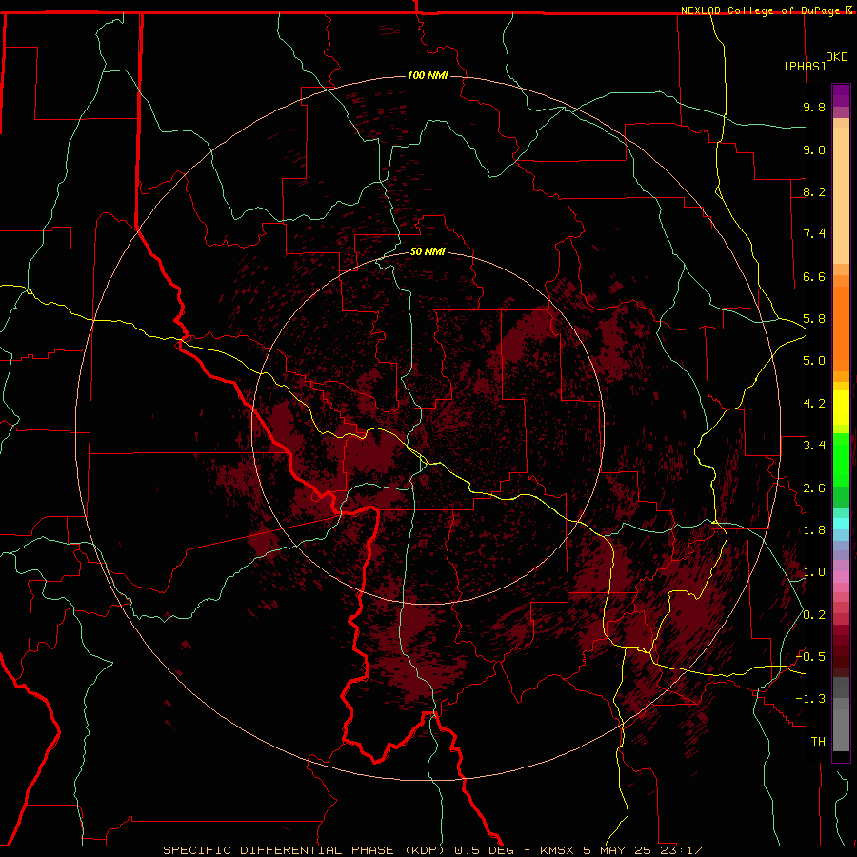The height and width of the screenshot is (857, 857).
Task: Click the 3.4 scale value
Action: click(814, 446)
